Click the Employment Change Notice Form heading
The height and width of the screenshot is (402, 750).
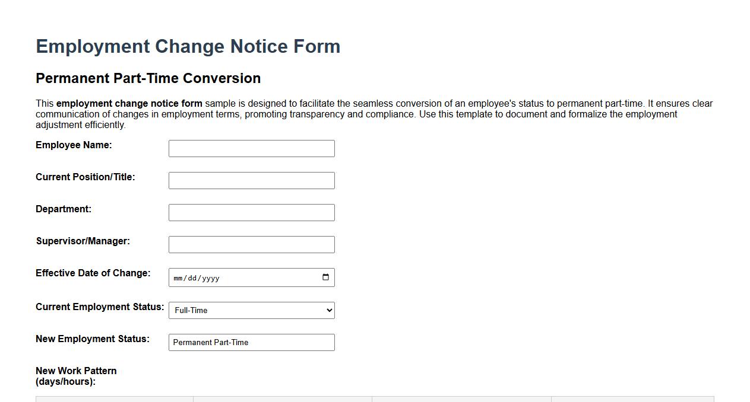[188, 46]
